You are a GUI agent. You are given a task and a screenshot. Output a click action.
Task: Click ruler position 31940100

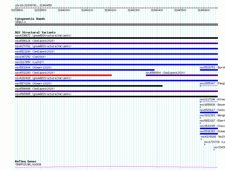point(87,10)
